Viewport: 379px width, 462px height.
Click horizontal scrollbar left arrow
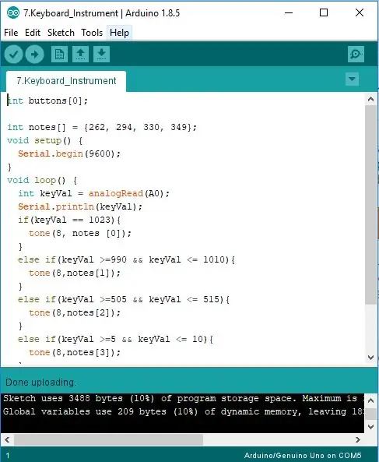pyautogui.click(x=7, y=440)
